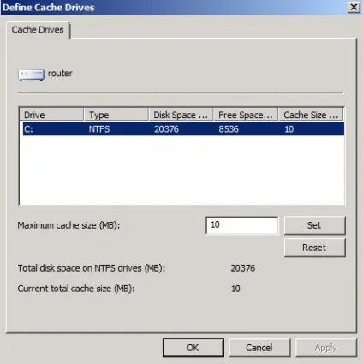Click the router server icon
Image resolution: width=363 pixels, height=364 pixels.
coord(32,75)
